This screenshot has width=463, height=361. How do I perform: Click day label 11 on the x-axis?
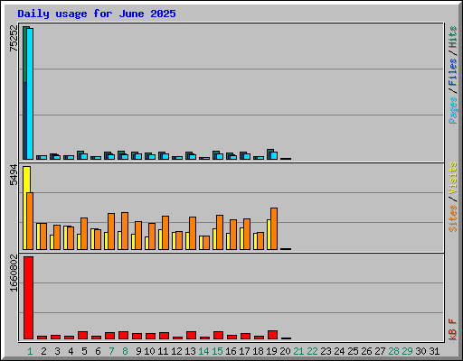click(x=163, y=351)
